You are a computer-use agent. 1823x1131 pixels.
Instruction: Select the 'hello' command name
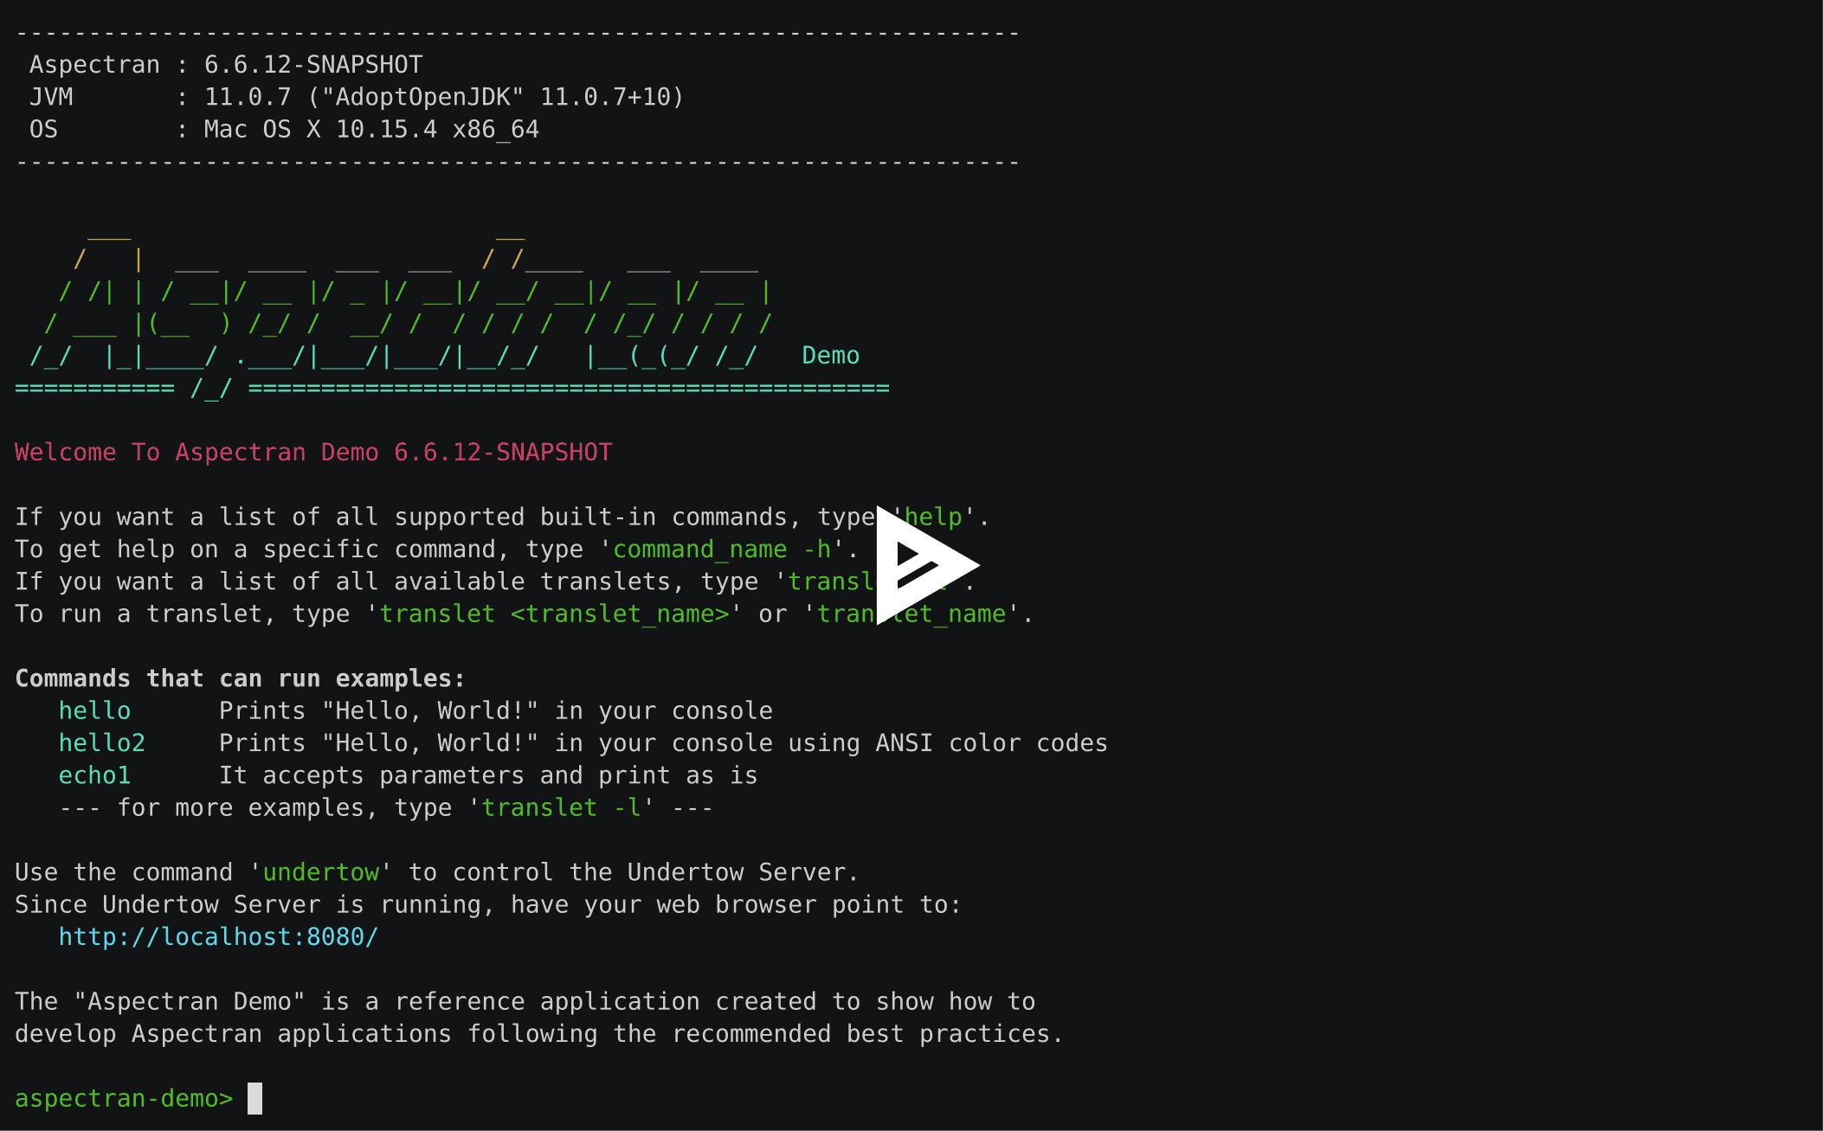coord(94,710)
